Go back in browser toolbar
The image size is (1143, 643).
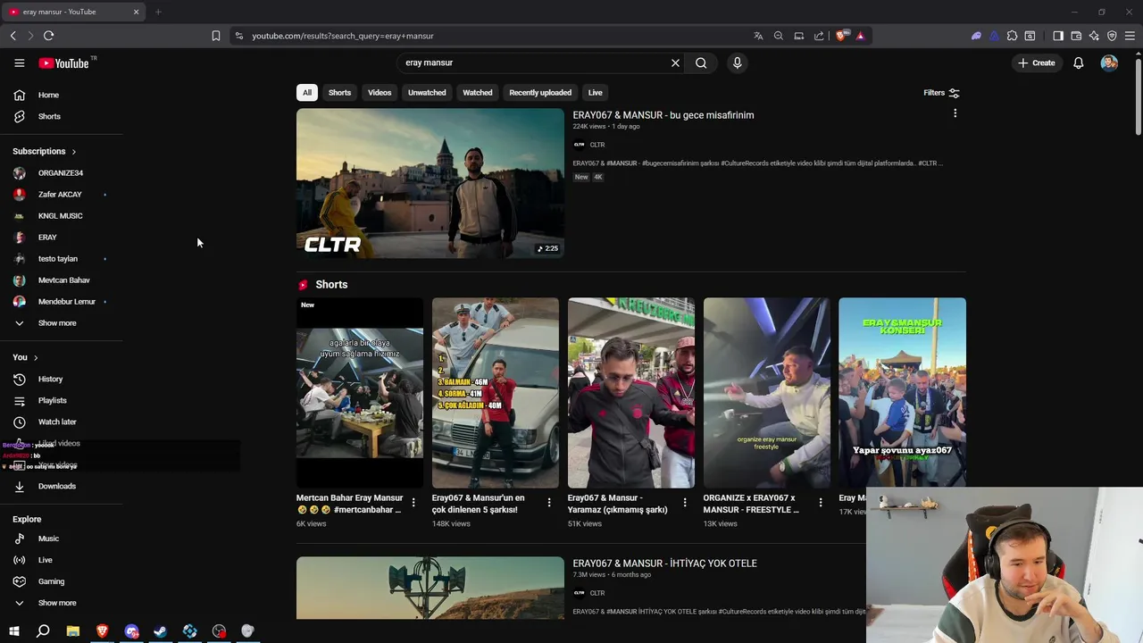coord(13,36)
